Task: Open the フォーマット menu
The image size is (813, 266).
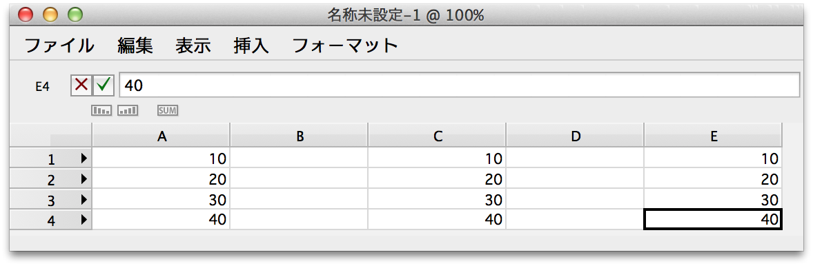Action: click(x=345, y=45)
